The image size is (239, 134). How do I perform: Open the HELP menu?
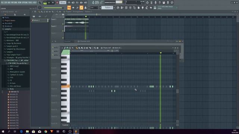(x=35, y=3)
